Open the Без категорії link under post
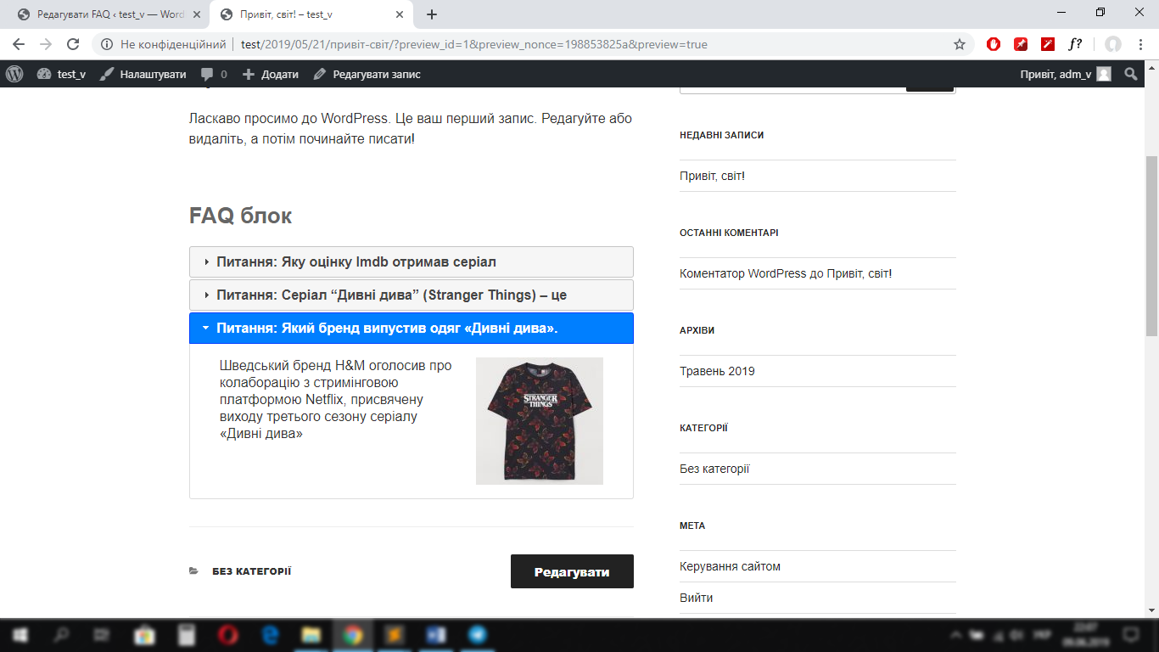 point(251,571)
